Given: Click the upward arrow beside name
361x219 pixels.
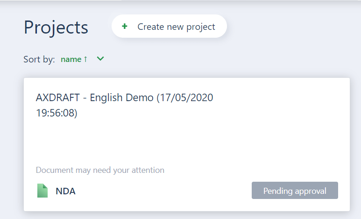Looking at the screenshot, I should (x=85, y=59).
